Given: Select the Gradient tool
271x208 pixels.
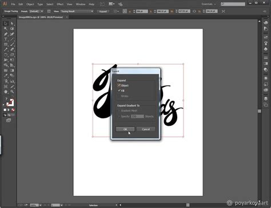Looking at the screenshot, I should [12, 70].
